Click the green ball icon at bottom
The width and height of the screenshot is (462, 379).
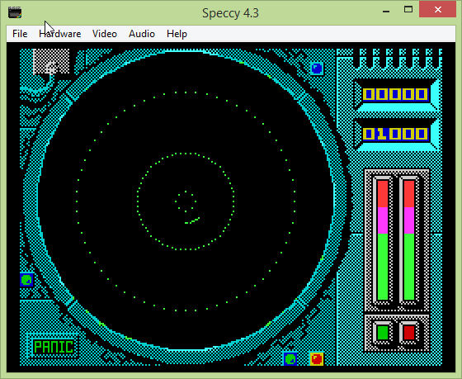(290, 358)
